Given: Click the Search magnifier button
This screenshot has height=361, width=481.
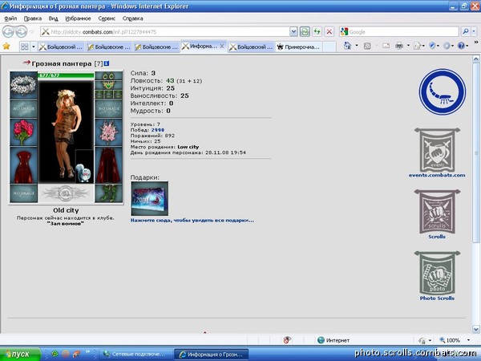Looking at the screenshot, I should pyautogui.click(x=466, y=31).
